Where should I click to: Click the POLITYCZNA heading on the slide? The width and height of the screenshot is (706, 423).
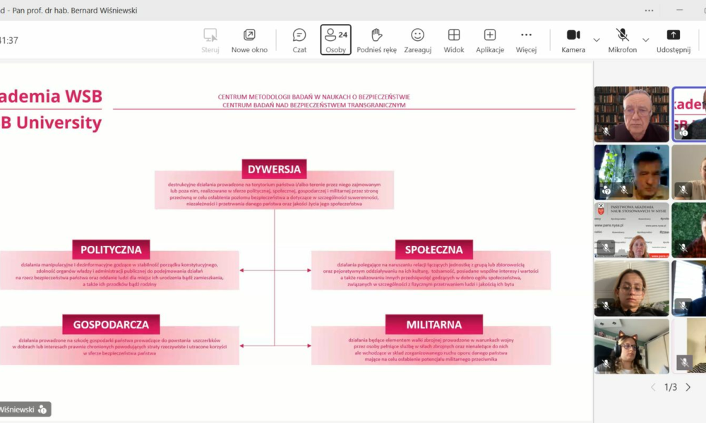pyautogui.click(x=111, y=250)
